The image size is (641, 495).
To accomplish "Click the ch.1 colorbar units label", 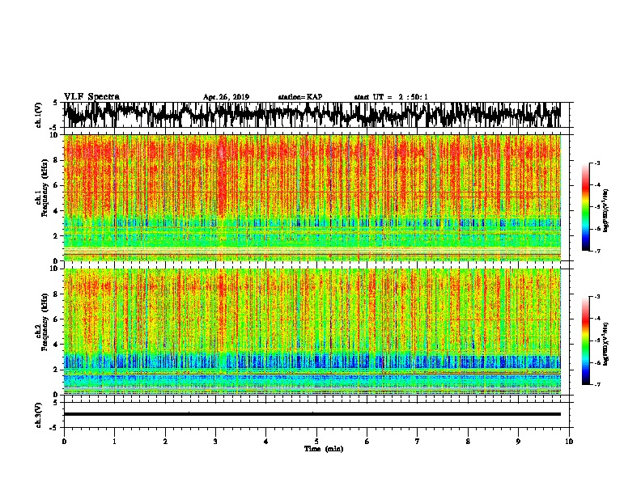I will (x=606, y=210).
